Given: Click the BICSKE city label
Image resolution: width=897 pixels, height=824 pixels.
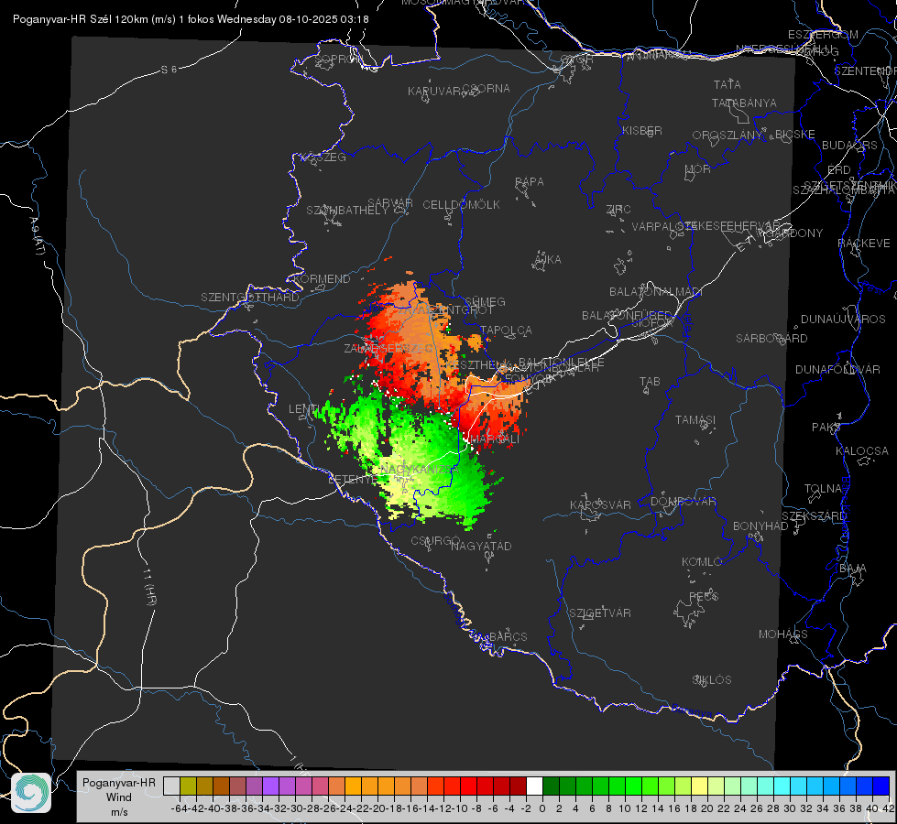Looking at the screenshot, I should 795,134.
